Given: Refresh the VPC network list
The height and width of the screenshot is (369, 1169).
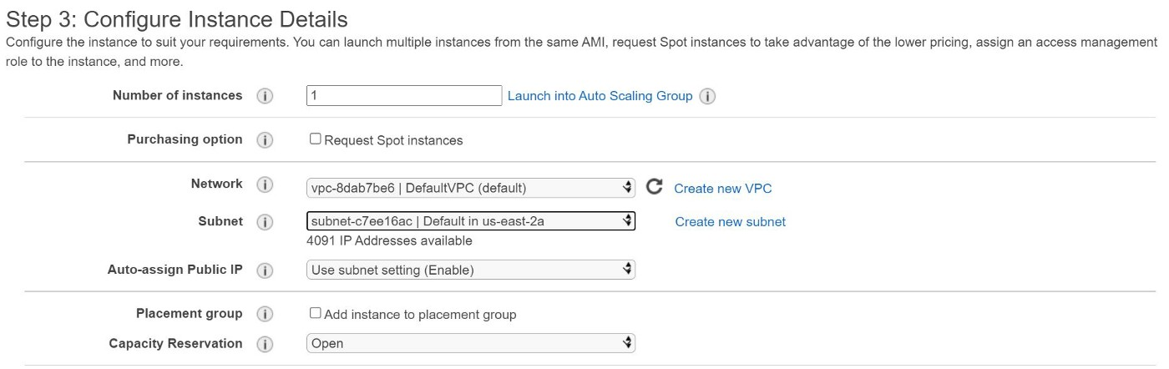Looking at the screenshot, I should coord(655,187).
